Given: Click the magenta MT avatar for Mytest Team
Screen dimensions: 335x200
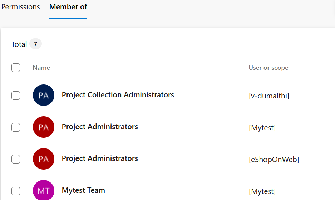Looking at the screenshot, I should click(44, 190).
